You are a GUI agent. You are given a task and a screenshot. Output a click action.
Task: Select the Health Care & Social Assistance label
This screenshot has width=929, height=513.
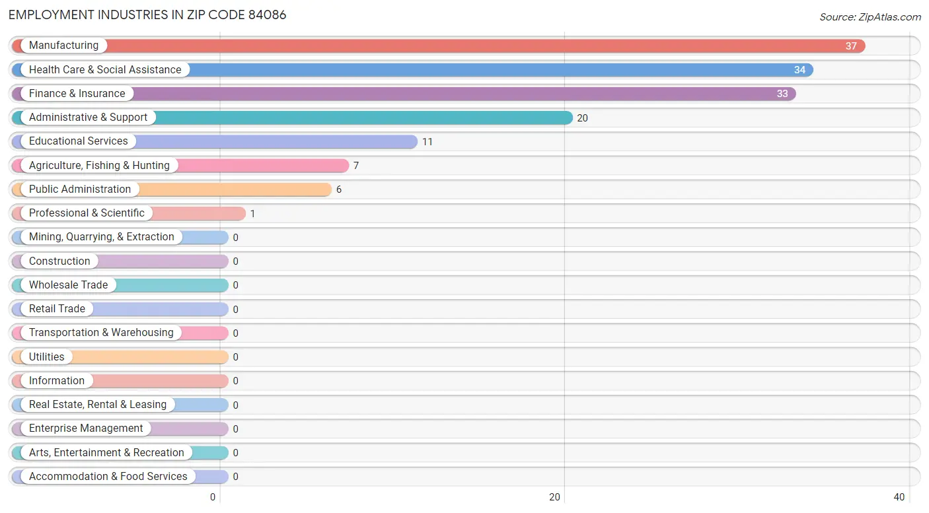tap(105, 69)
